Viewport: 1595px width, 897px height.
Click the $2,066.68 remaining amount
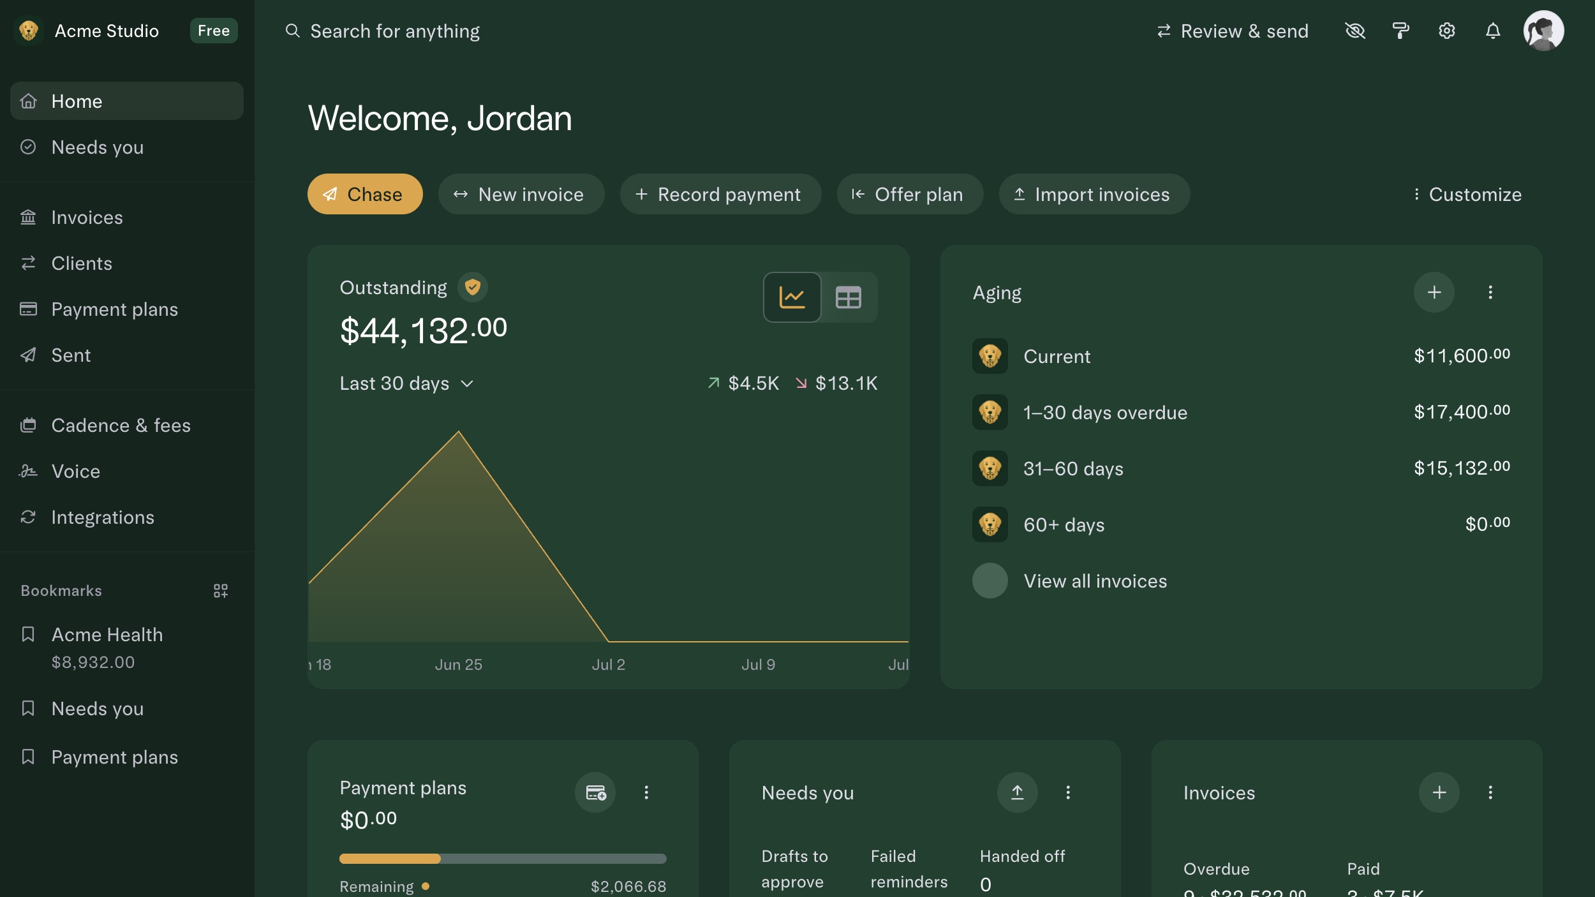click(x=628, y=886)
